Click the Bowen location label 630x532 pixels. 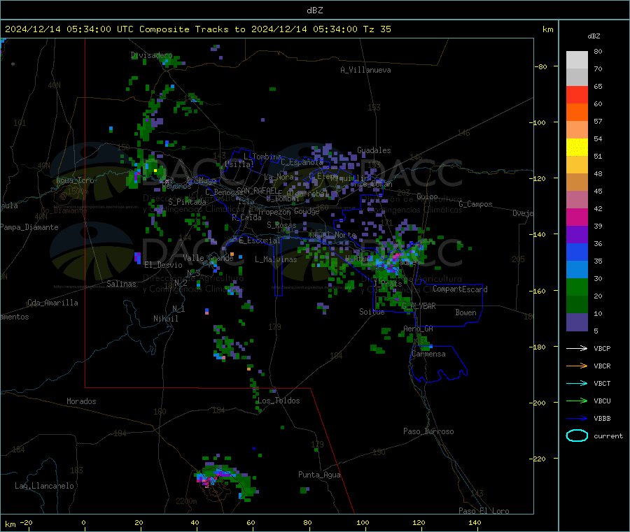pos(465,312)
